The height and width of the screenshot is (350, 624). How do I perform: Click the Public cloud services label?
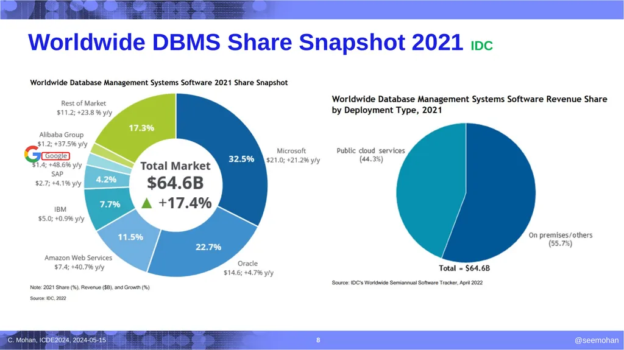371,151
